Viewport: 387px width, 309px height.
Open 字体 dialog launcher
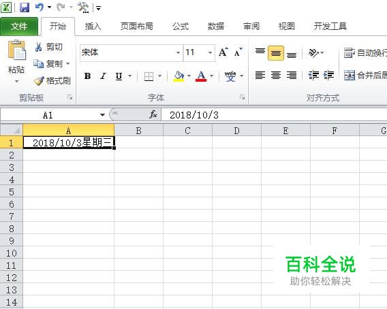243,97
